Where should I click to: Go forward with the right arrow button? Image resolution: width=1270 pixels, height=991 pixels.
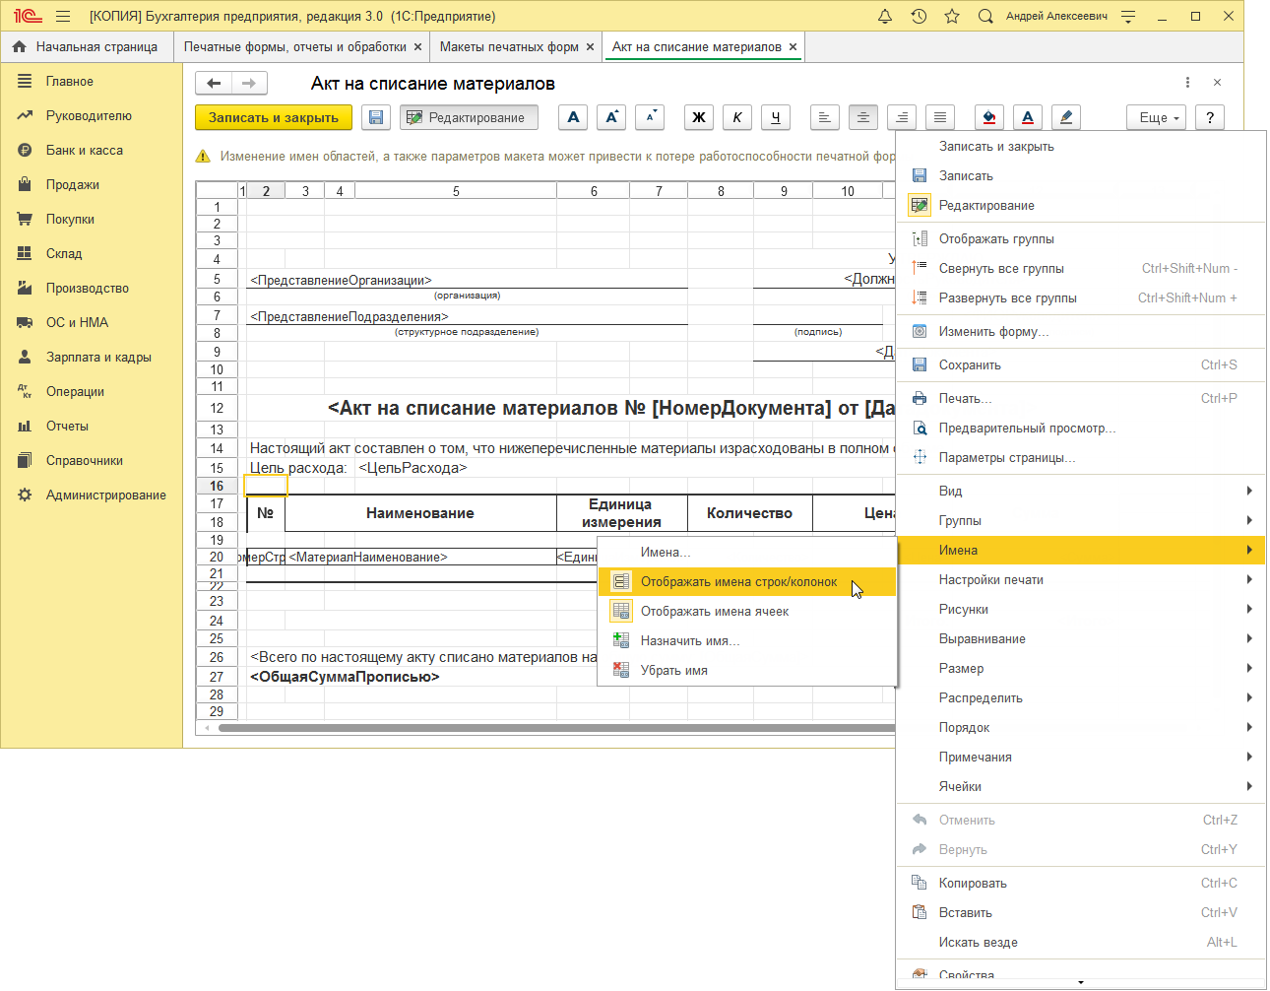tap(249, 84)
